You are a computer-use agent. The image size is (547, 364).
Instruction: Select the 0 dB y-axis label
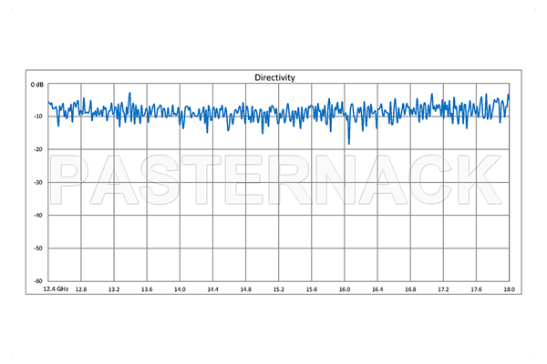37,85
